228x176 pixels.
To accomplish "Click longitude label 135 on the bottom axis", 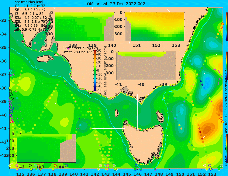I will [20, 174].
